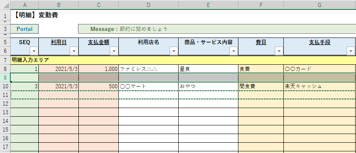356x153 pixels.
Task: Select row 10 header
Action: pyautogui.click(x=5, y=86)
